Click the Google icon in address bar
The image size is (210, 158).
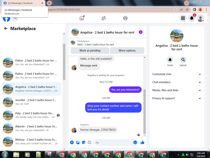176,10
